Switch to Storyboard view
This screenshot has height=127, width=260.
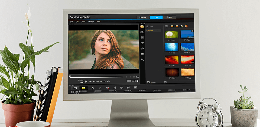[x=75, y=88]
